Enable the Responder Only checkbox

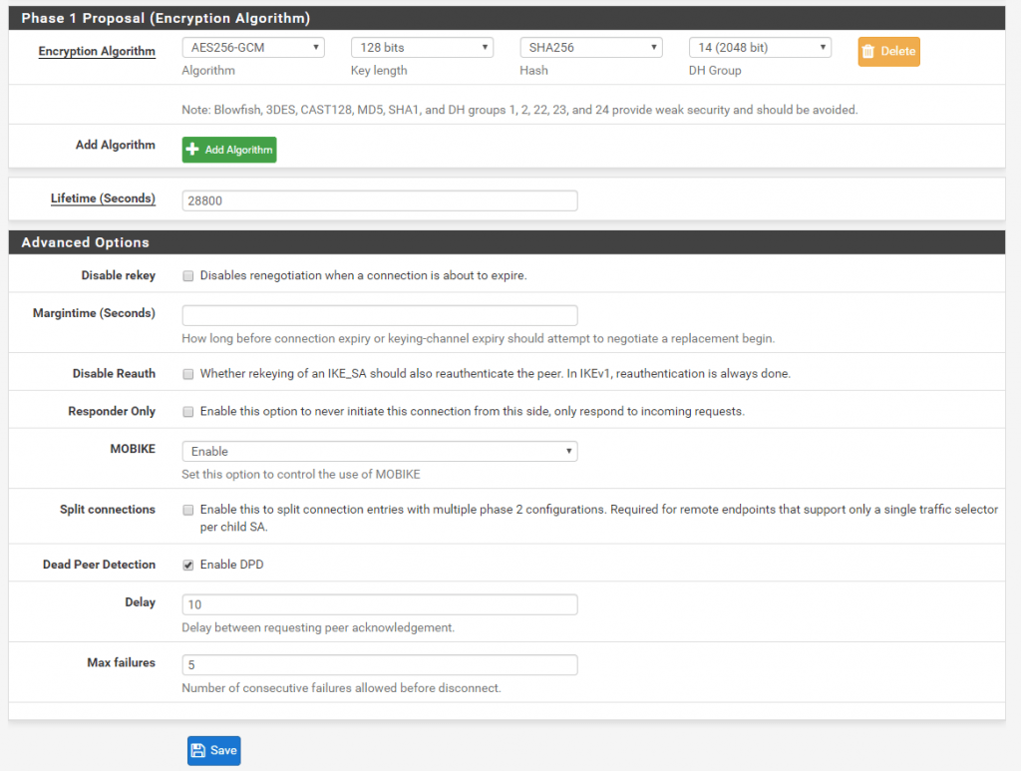pos(188,412)
